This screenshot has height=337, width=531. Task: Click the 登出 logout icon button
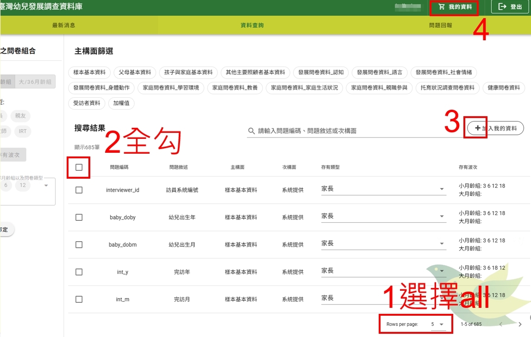tap(502, 7)
